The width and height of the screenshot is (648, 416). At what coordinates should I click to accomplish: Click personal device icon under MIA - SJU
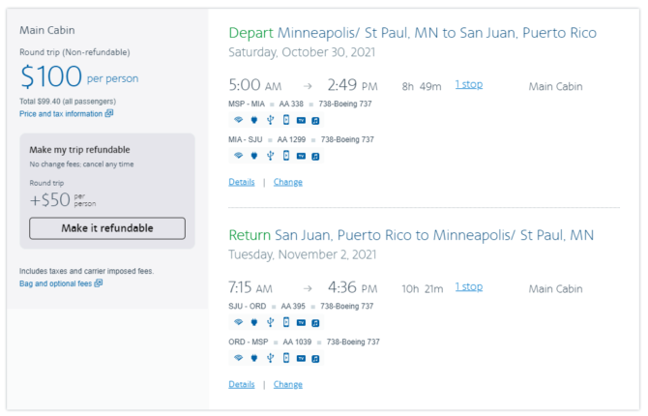tap(286, 156)
